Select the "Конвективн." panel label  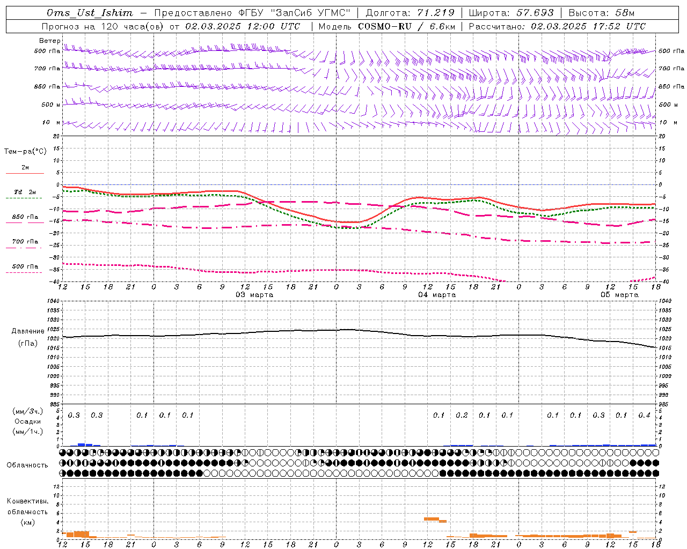[x=27, y=501]
